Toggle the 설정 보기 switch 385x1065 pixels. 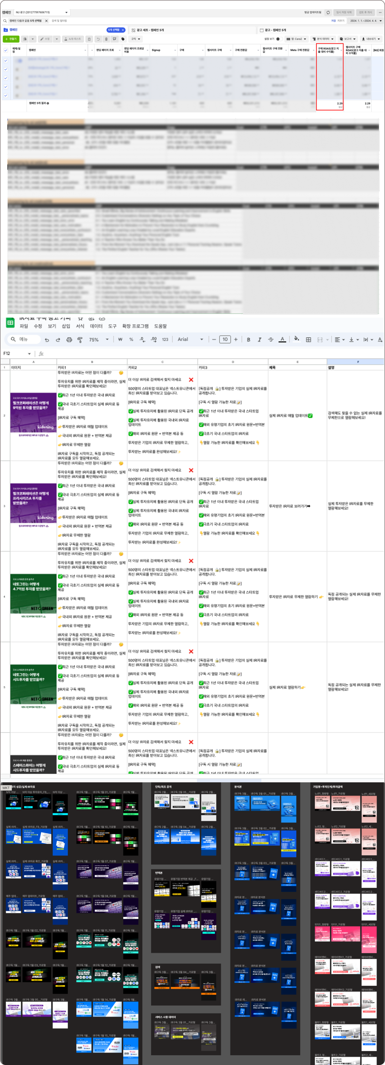click(278, 39)
